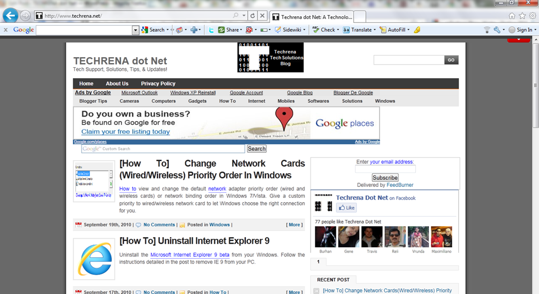The width and height of the screenshot is (539, 294).
Task: Click the GO button next to site search
Action: pos(451,60)
